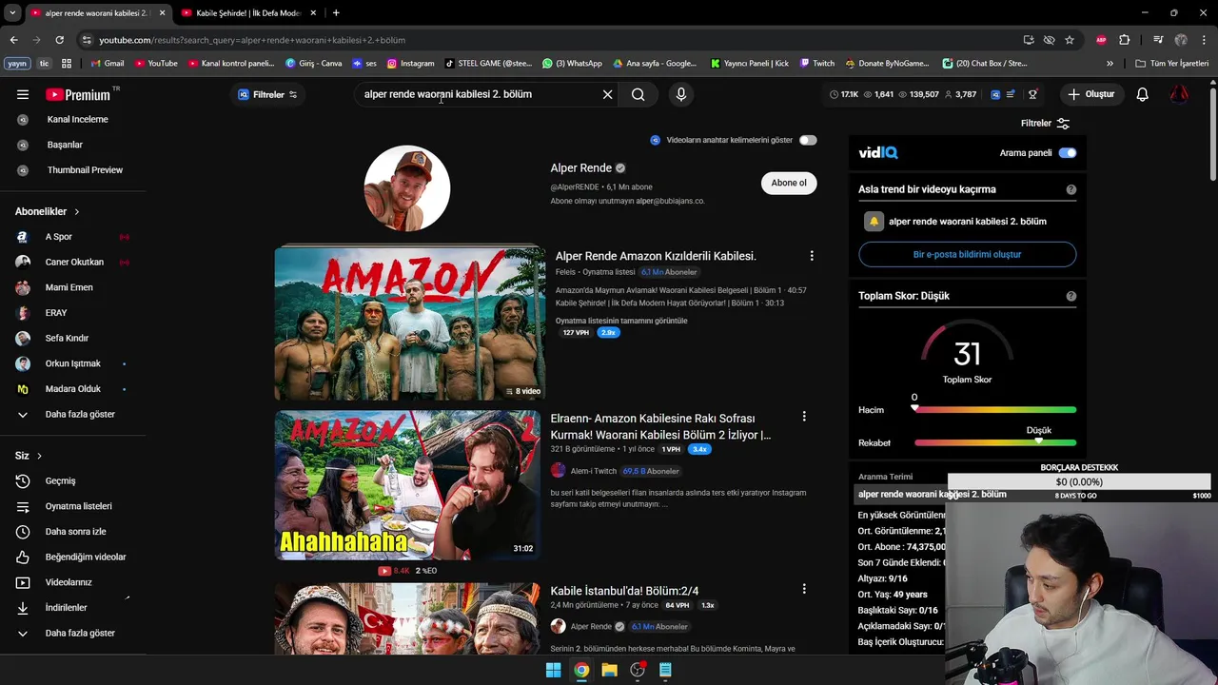Open Madara Olduk subscription channel
This screenshot has width=1218, height=685.
[73, 389]
